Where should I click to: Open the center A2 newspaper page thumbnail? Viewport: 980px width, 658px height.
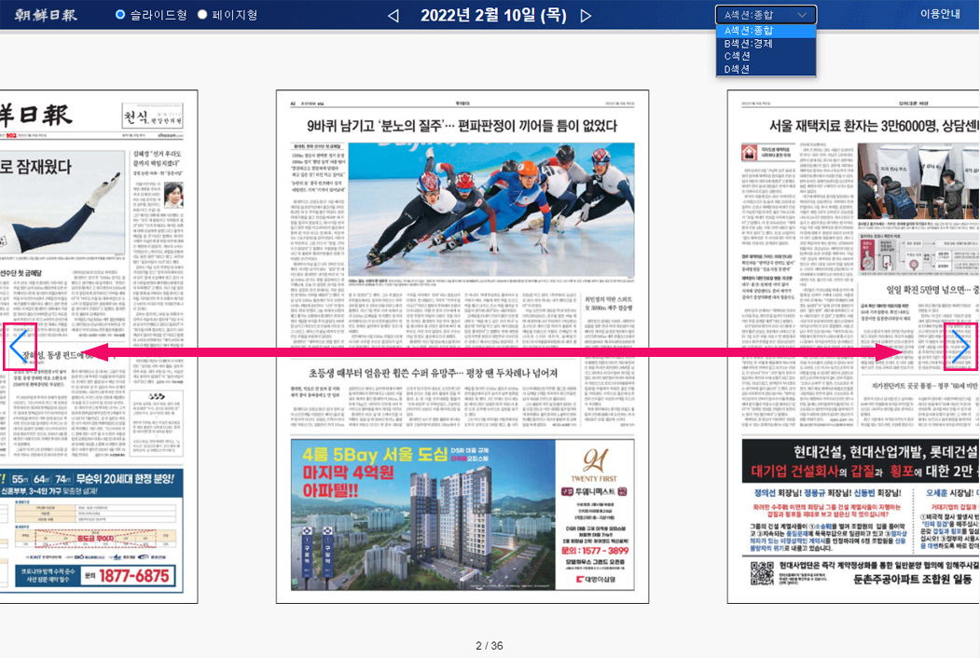pyautogui.click(x=462, y=347)
